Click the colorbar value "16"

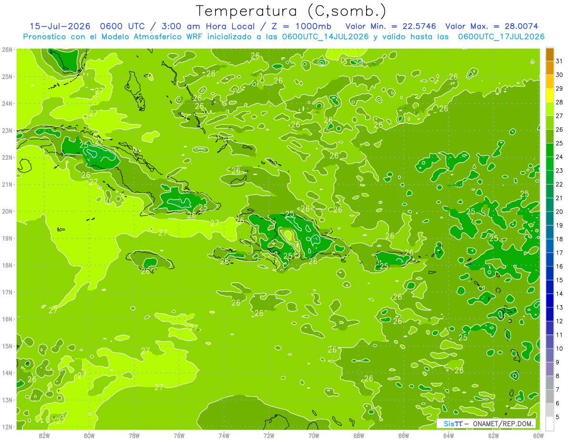point(559,266)
